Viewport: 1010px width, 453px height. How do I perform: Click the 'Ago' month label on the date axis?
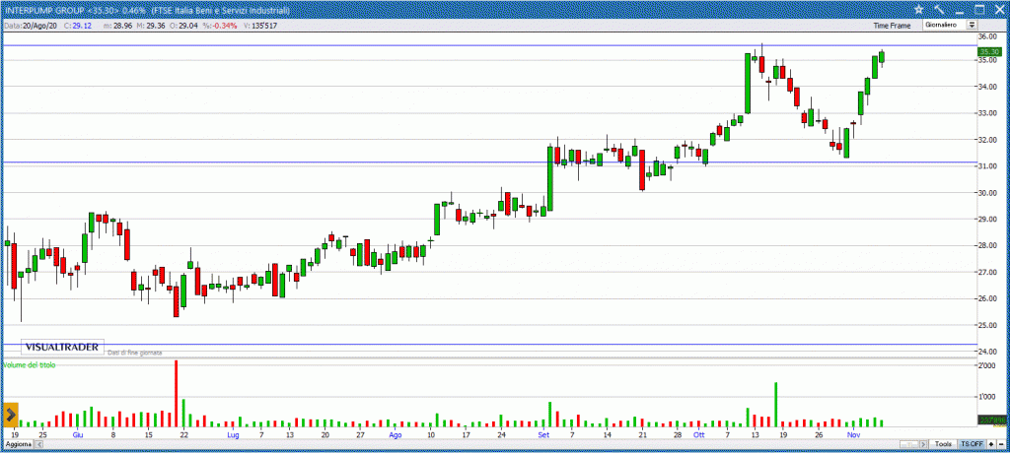coord(396,435)
